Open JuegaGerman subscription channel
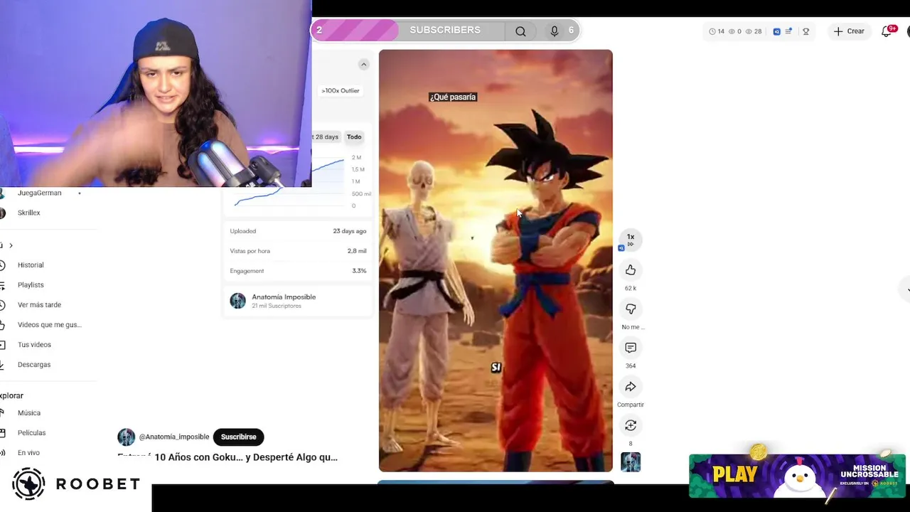 39,193
